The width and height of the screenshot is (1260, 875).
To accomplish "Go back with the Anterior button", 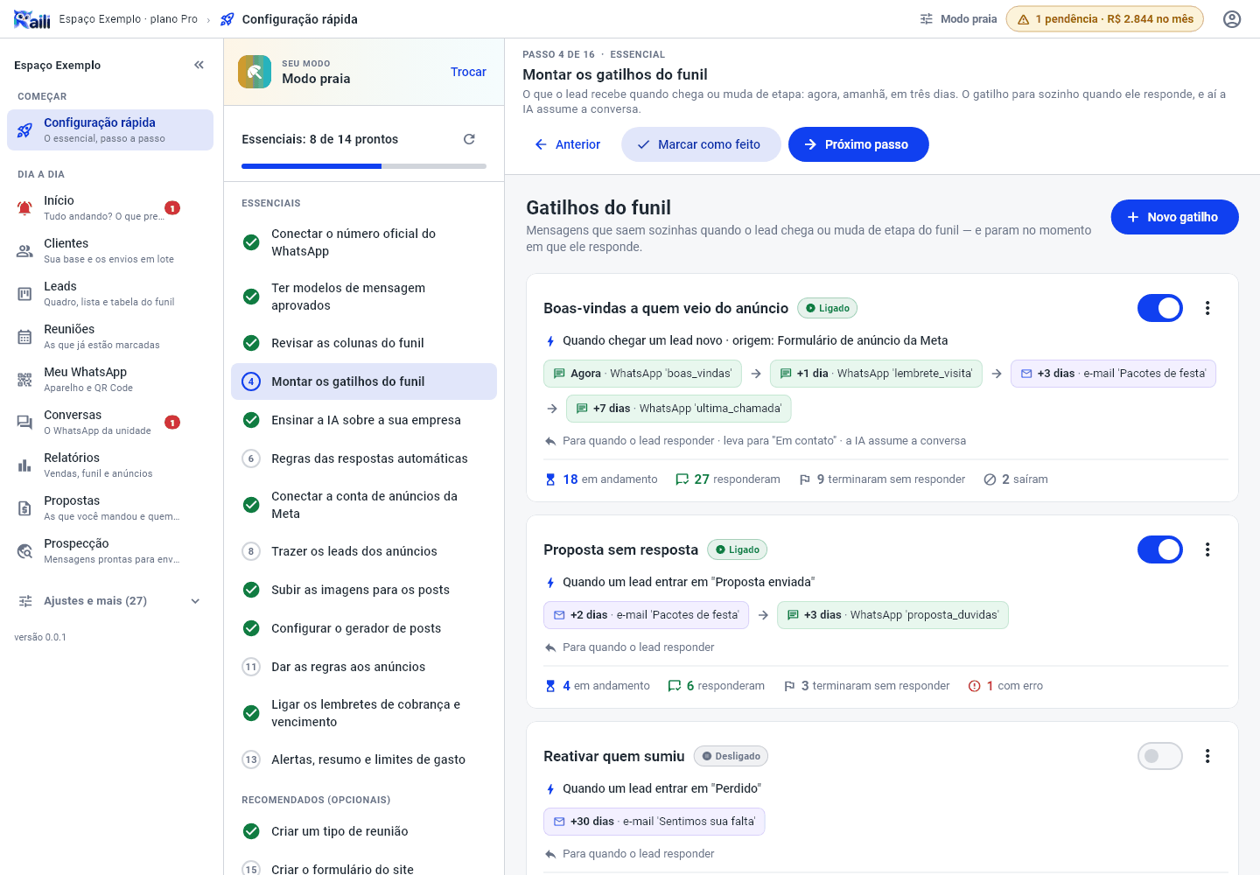I will (x=568, y=144).
